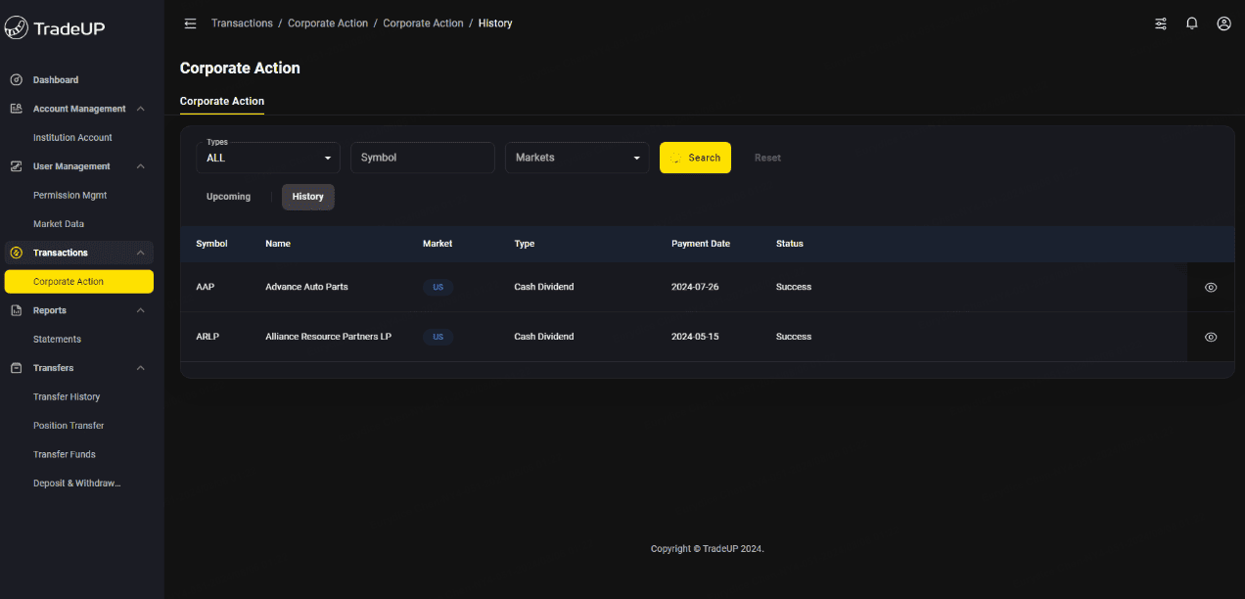1245x599 pixels.
Task: Open the user profile icon
Action: (x=1223, y=23)
